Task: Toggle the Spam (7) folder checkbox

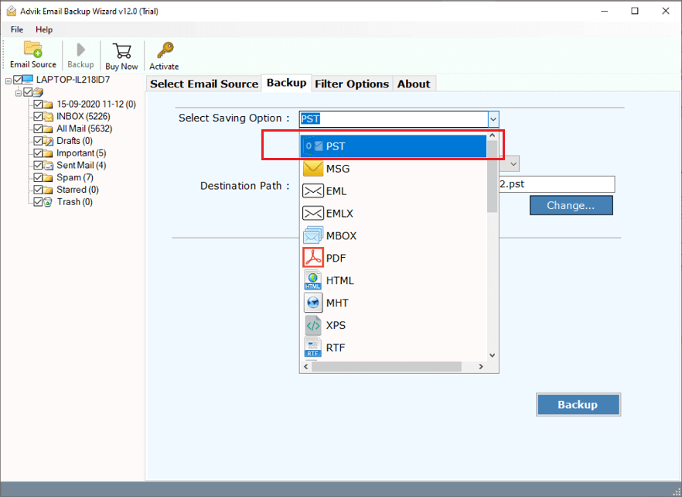Action: coord(38,177)
